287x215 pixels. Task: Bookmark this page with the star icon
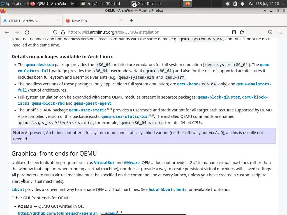point(242,32)
